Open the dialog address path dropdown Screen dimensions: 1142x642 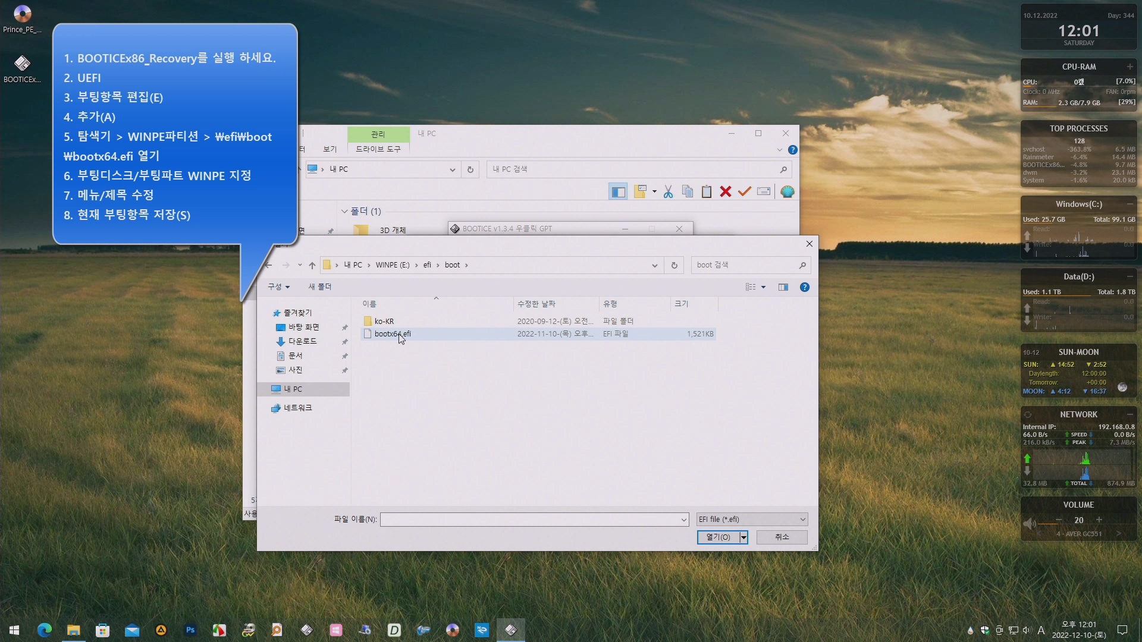click(x=654, y=265)
